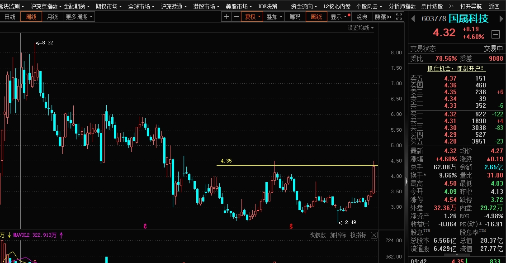506x263 pixels.
Task: Click stock name 国晟科技
Action: click(468, 19)
